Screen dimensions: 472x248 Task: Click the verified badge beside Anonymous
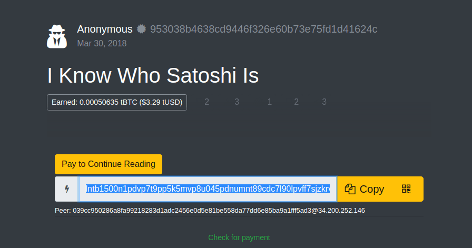pos(141,29)
